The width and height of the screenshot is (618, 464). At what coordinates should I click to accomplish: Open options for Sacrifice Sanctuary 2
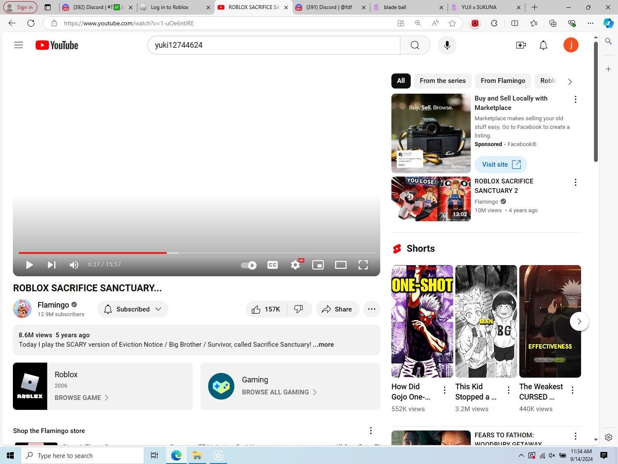[x=576, y=183]
